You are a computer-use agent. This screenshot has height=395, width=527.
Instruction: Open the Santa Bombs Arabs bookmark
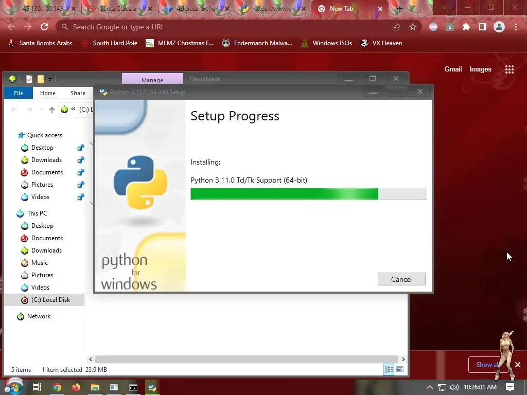41,43
